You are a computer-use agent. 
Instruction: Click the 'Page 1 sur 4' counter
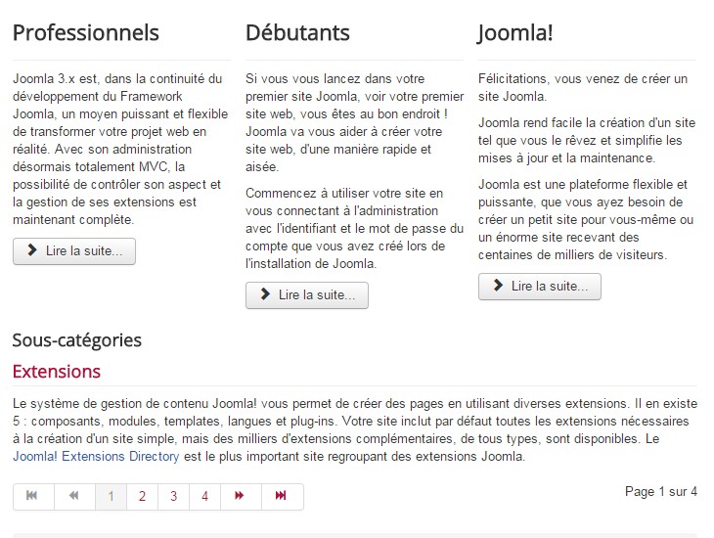[661, 491]
